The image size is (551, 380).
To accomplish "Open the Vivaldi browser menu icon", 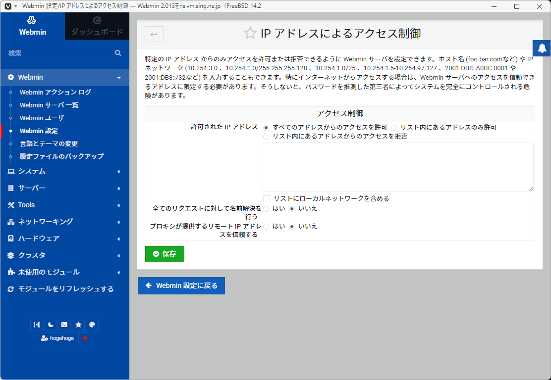I will click(x=8, y=6).
